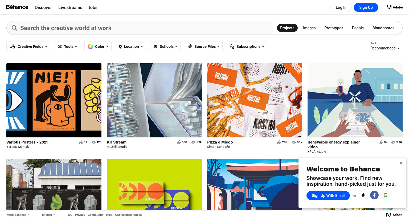Click appreciations icon on Various Posters
This screenshot has height=219, width=409.
coord(81,142)
